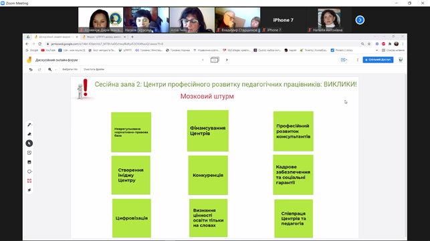Activate the select arrow tool
Screen dimensions: 430x241
coord(29,144)
